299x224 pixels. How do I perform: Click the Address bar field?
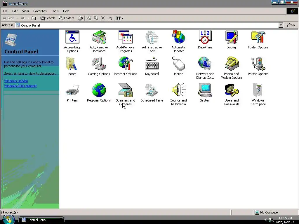(x=147, y=25)
